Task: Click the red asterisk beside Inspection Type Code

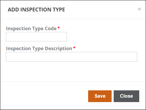Action: [59, 28]
